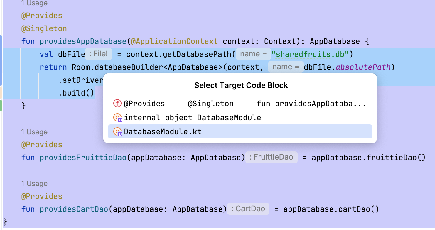
Task: Click the function icon in the popup list
Action: point(117,104)
